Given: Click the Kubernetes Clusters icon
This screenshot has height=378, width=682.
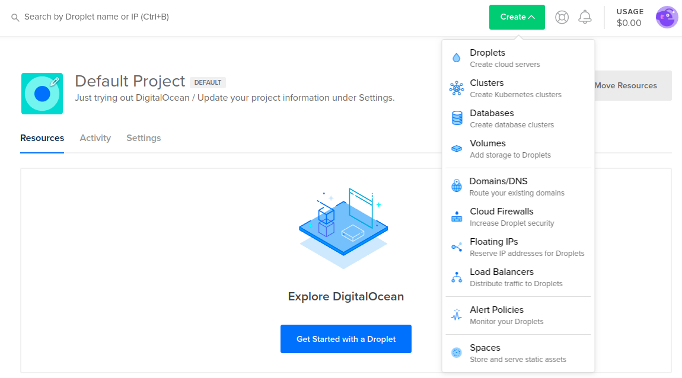Looking at the screenshot, I should click(456, 87).
